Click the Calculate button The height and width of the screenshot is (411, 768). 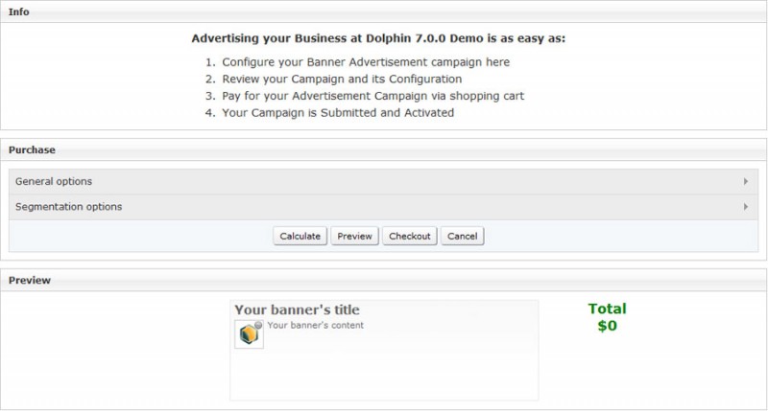pos(300,236)
